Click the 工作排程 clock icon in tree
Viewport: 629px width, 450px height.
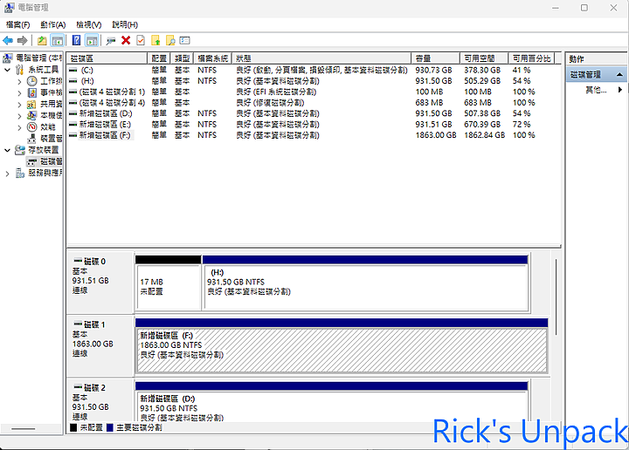pos(31,81)
